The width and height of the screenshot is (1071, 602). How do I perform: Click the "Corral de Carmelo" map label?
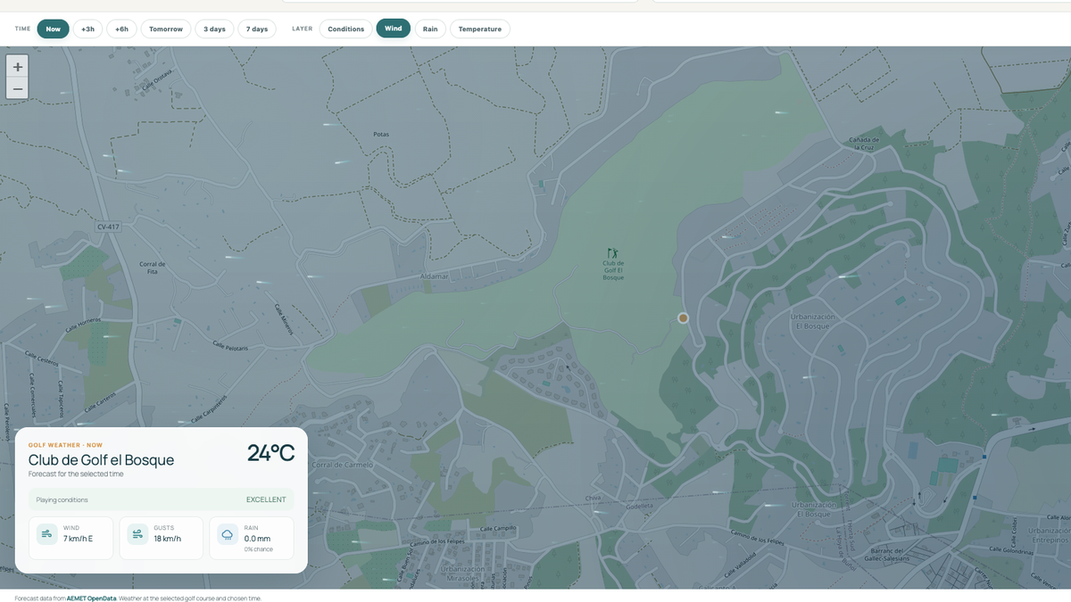(x=343, y=465)
